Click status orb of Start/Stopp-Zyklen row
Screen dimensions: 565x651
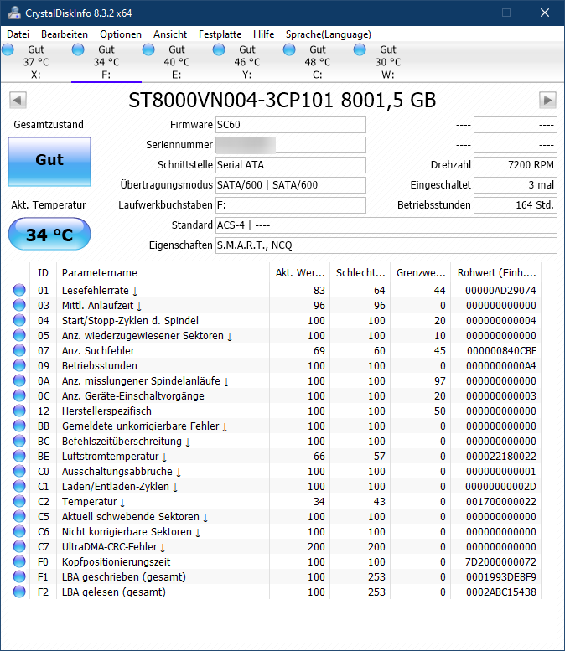point(19,320)
